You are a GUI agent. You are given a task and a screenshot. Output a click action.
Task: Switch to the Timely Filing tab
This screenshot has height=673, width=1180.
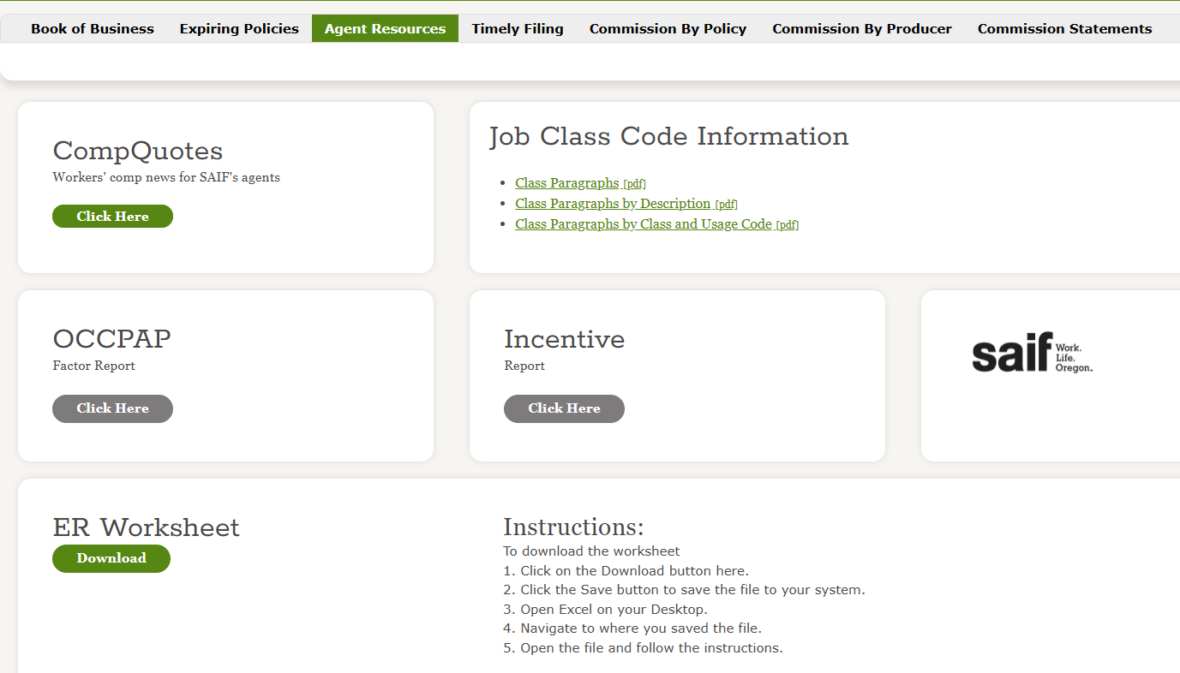point(518,28)
